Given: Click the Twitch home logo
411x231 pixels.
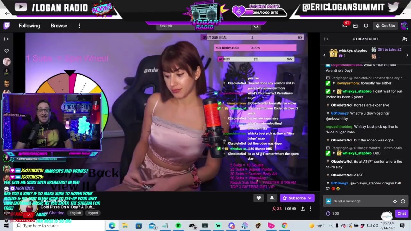Looking at the screenshot, I should pos(6,26).
